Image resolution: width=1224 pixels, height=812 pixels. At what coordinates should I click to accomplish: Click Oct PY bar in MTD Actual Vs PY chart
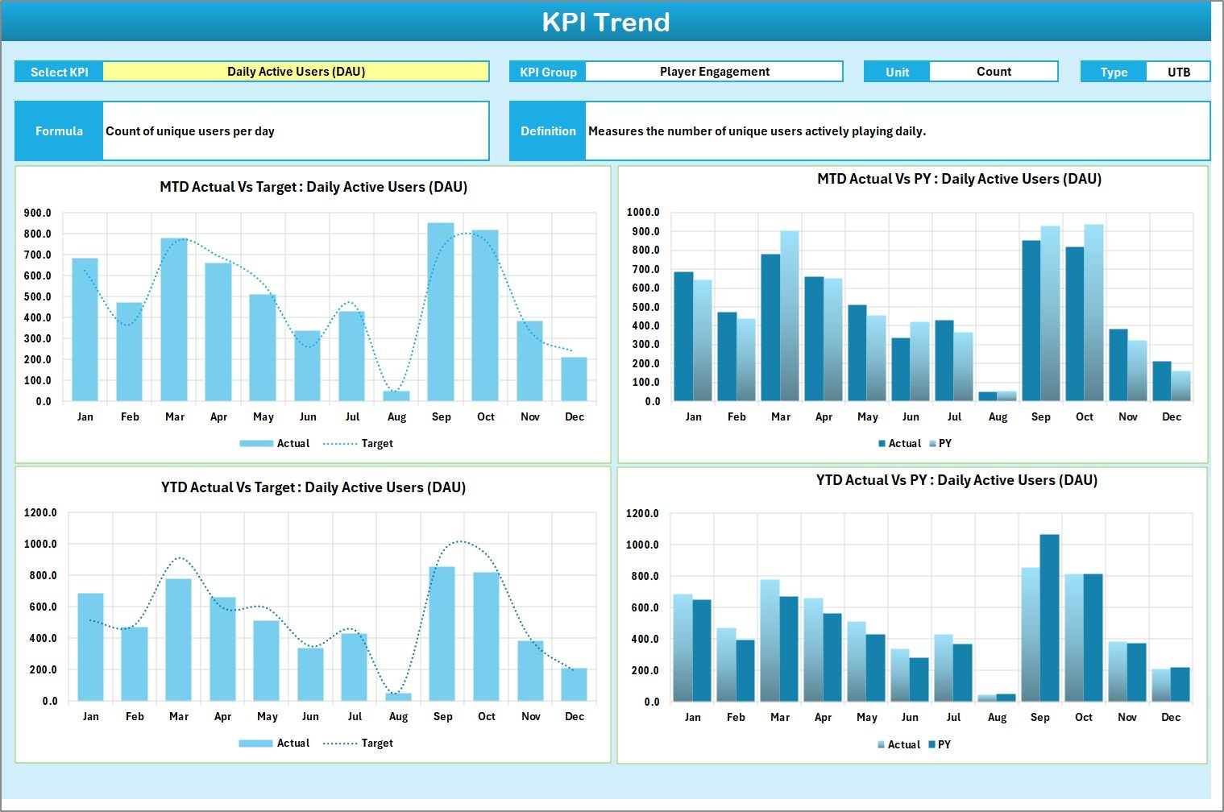(1093, 313)
